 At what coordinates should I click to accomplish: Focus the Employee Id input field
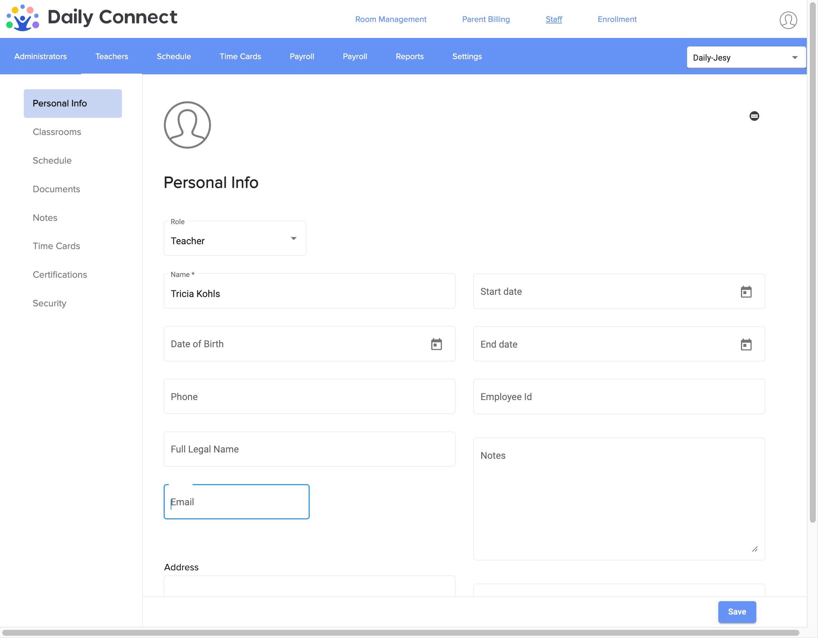coord(619,396)
